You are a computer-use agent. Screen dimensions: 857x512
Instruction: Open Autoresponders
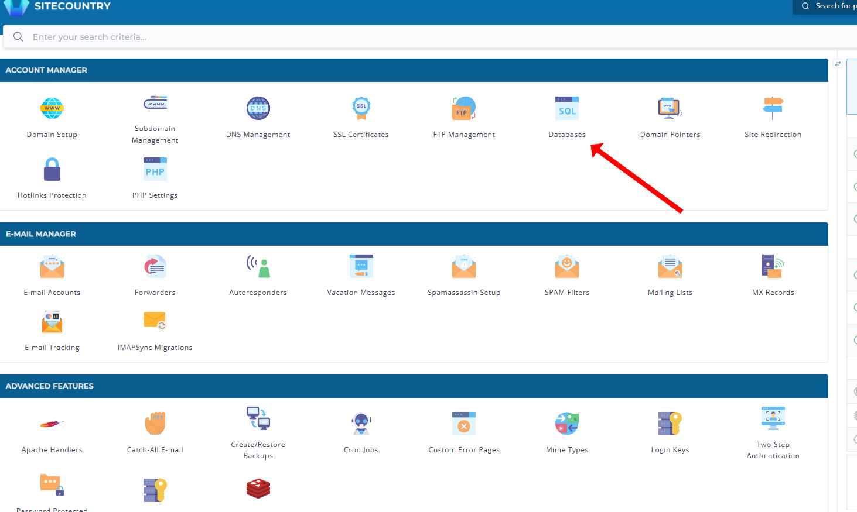(x=258, y=276)
